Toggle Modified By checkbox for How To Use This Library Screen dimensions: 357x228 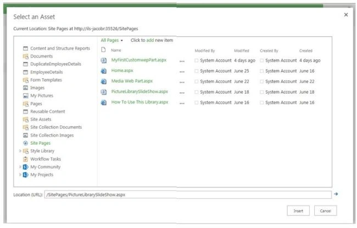tap(196, 102)
